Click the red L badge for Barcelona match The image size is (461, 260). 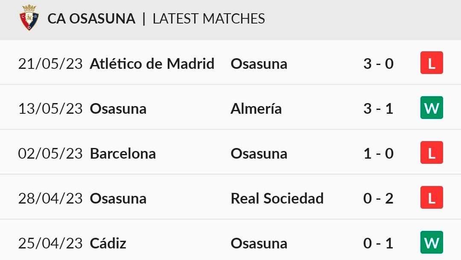432,153
